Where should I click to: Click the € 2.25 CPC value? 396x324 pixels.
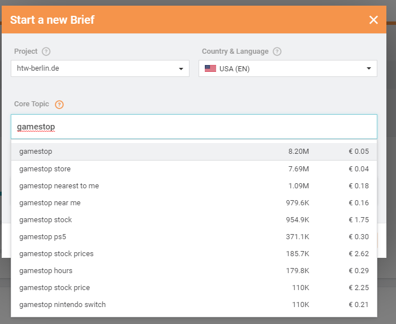coord(359,287)
